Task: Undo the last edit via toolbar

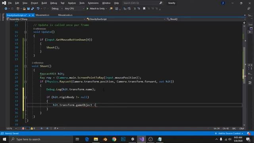Action: tap(38, 9)
